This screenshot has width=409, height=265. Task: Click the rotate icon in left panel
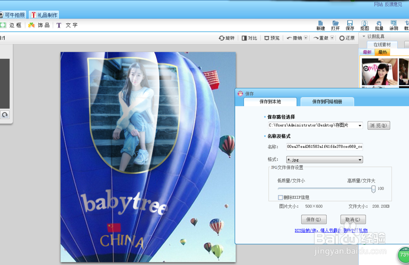[5, 115]
